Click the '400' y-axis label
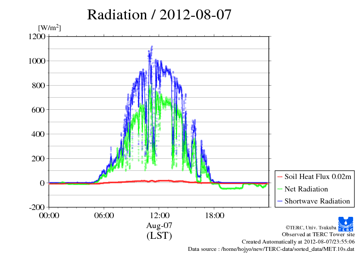The image size is (363, 256). point(38,134)
